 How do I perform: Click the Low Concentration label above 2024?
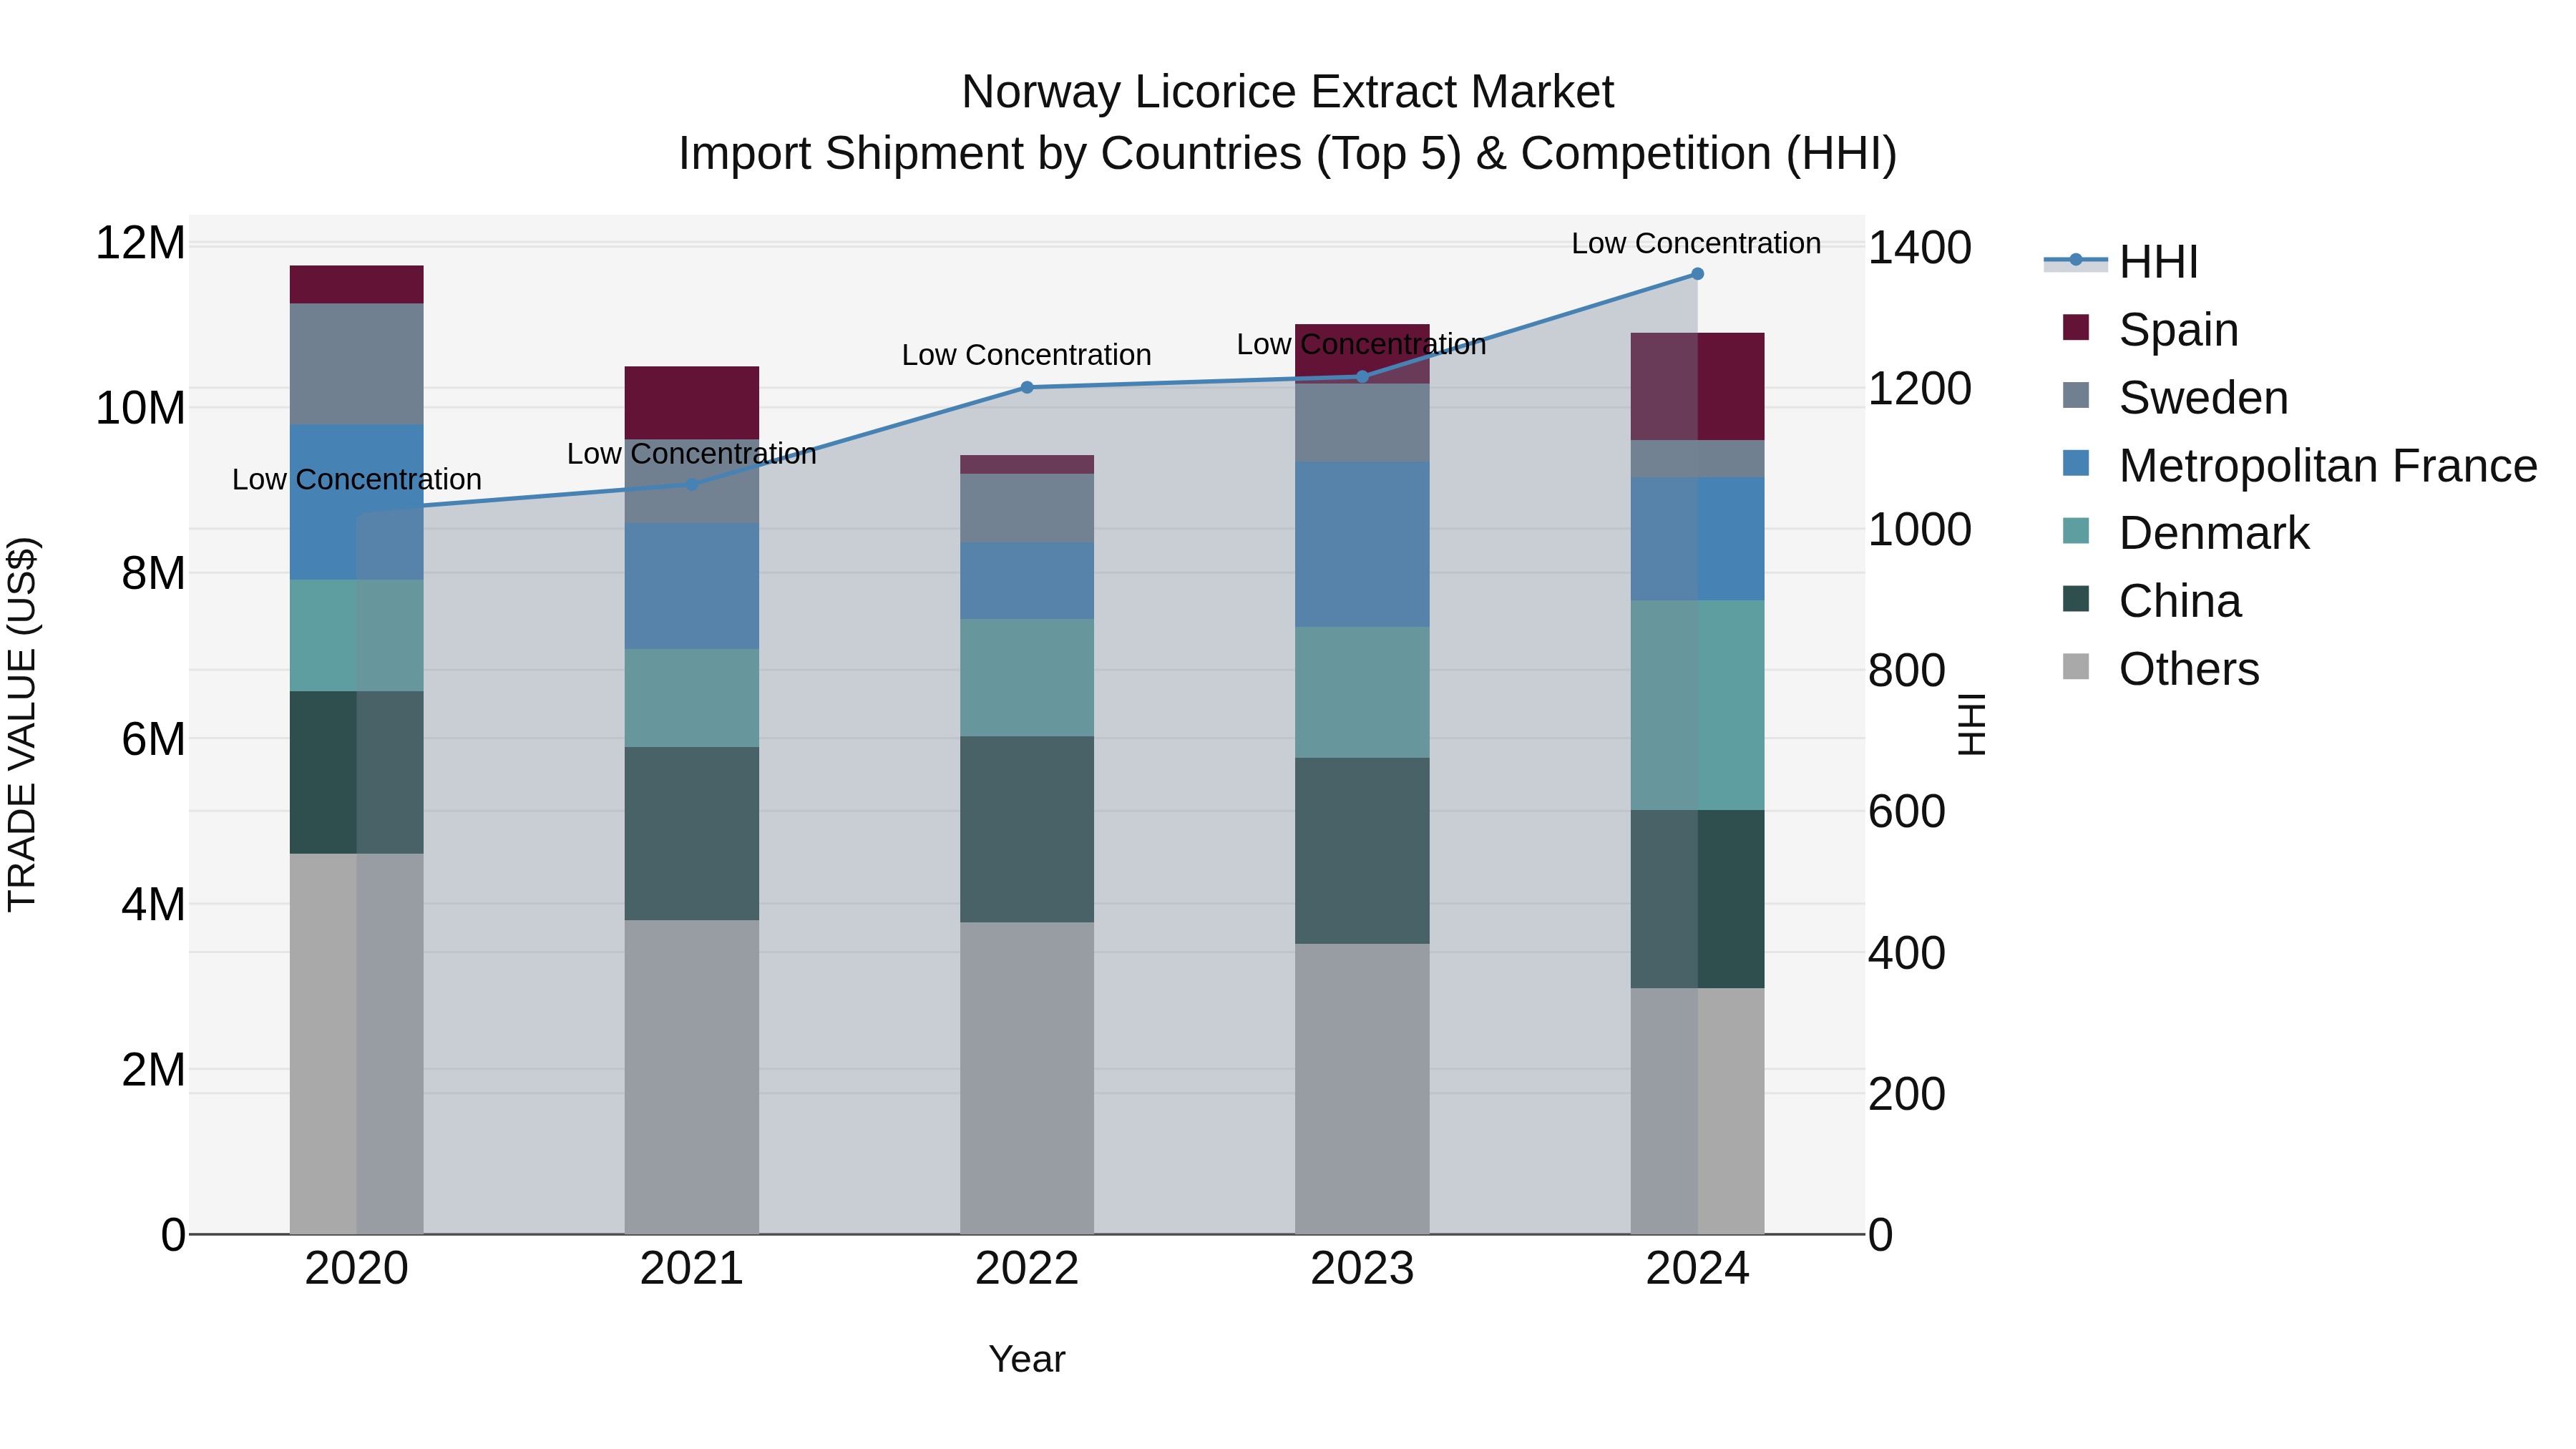[x=1696, y=243]
